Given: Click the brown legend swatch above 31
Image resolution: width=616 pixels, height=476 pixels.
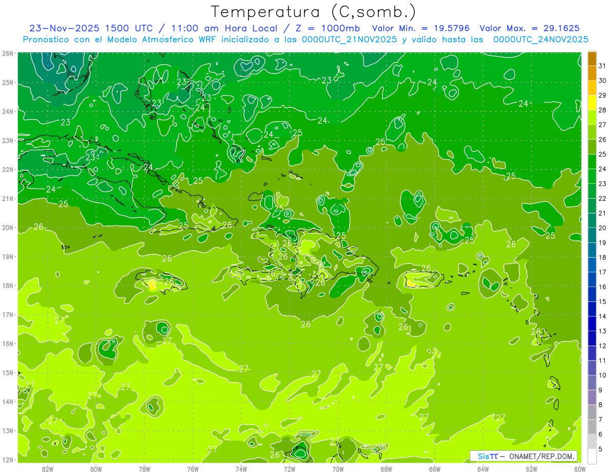Looking at the screenshot, I should point(592,59).
